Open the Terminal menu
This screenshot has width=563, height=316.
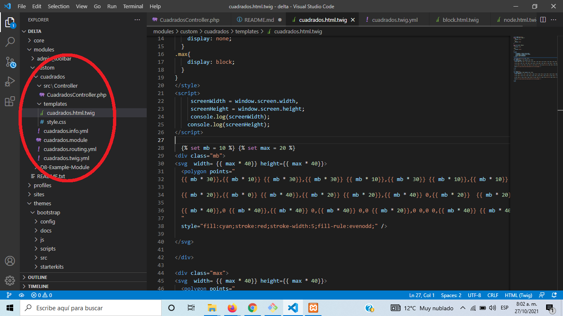(x=133, y=7)
